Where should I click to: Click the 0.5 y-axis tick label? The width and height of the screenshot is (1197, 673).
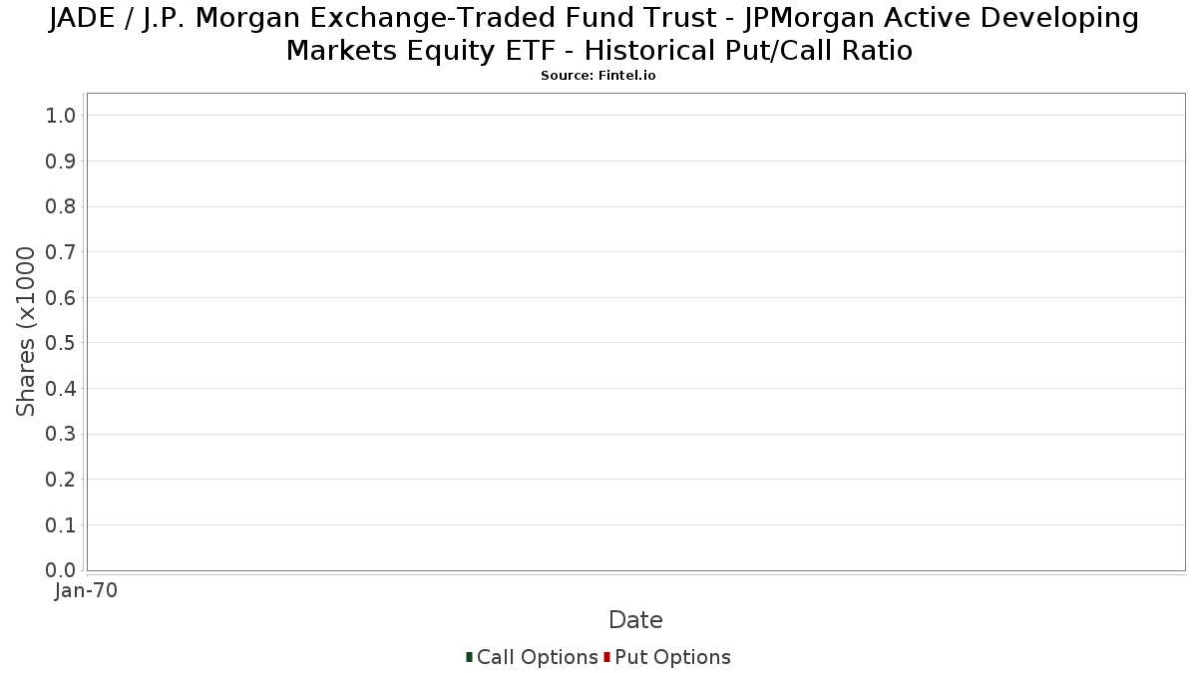[x=61, y=343]
